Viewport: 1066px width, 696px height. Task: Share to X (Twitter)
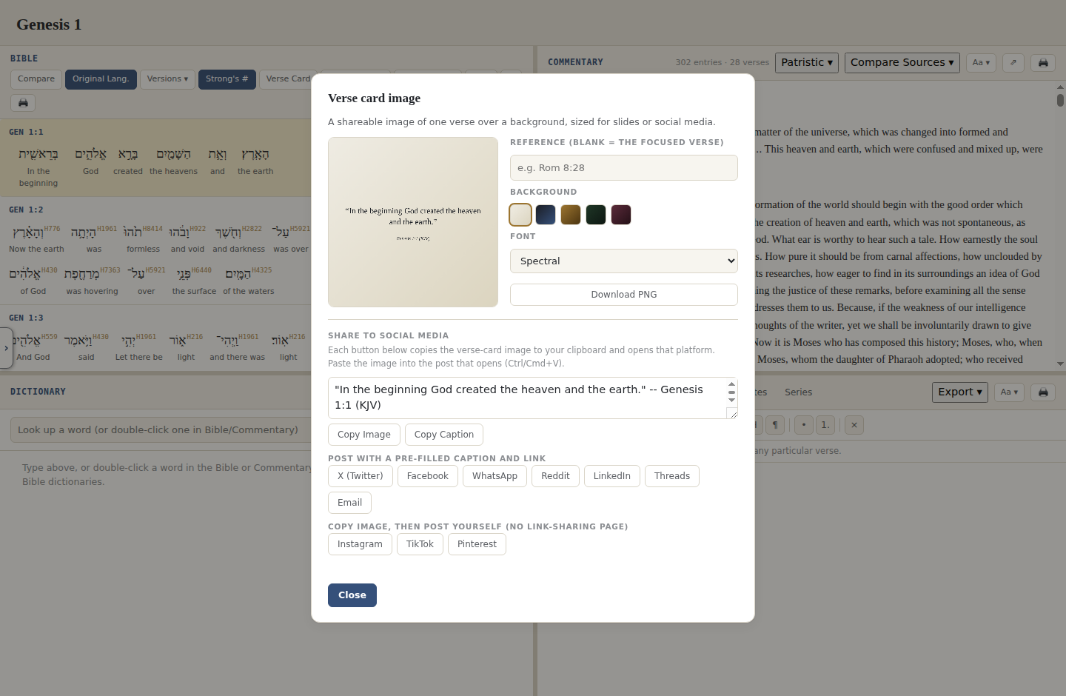coord(361,476)
